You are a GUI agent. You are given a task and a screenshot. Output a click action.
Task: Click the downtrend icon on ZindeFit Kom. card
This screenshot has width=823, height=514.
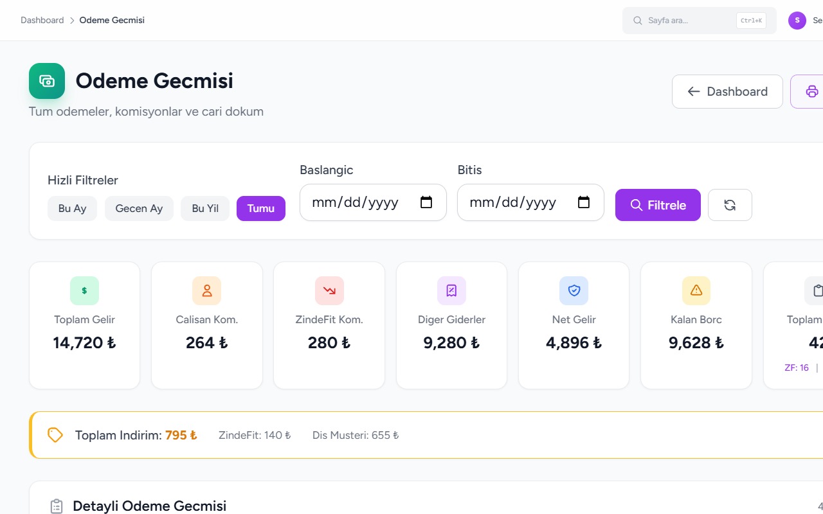tap(329, 290)
